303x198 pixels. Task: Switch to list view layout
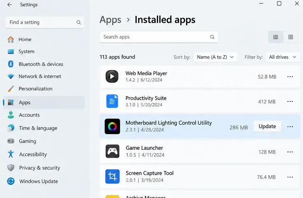click(275, 37)
